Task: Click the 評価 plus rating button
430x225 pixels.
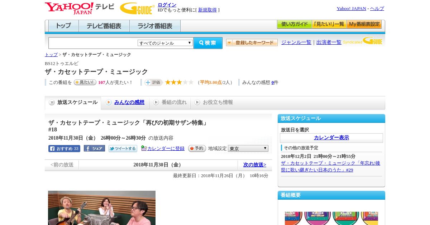Action: pyautogui.click(x=153, y=82)
